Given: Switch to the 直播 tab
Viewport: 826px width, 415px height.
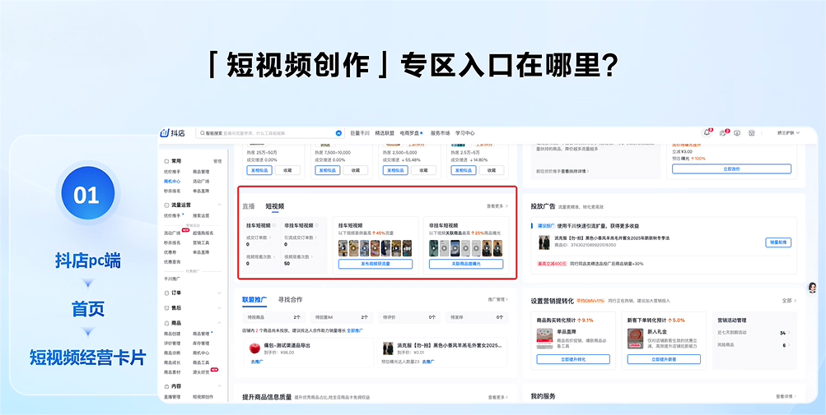Looking at the screenshot, I should click(x=248, y=206).
